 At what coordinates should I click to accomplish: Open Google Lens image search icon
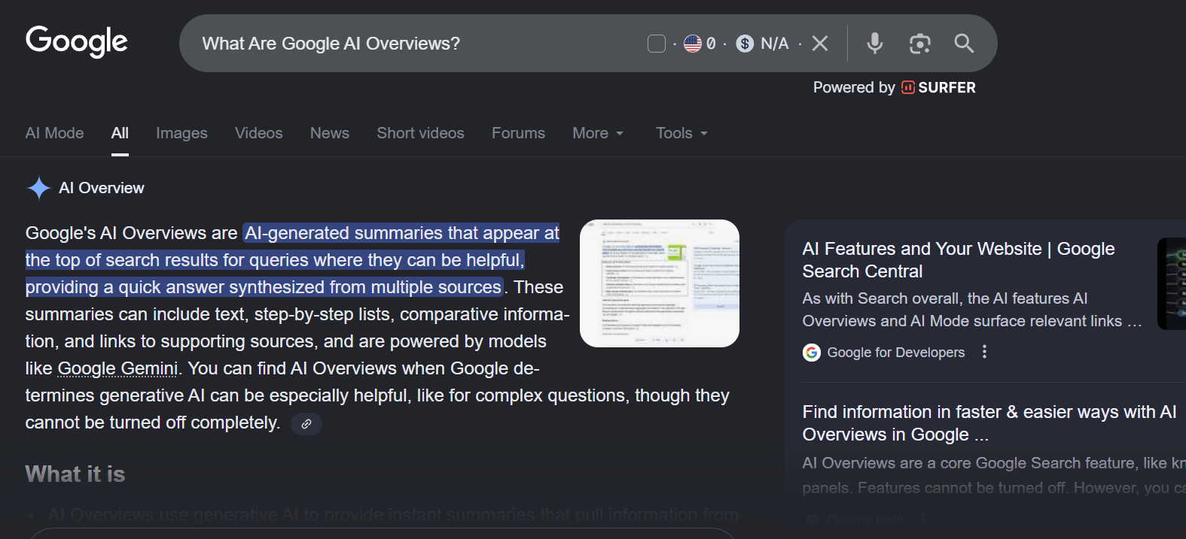pyautogui.click(x=919, y=44)
